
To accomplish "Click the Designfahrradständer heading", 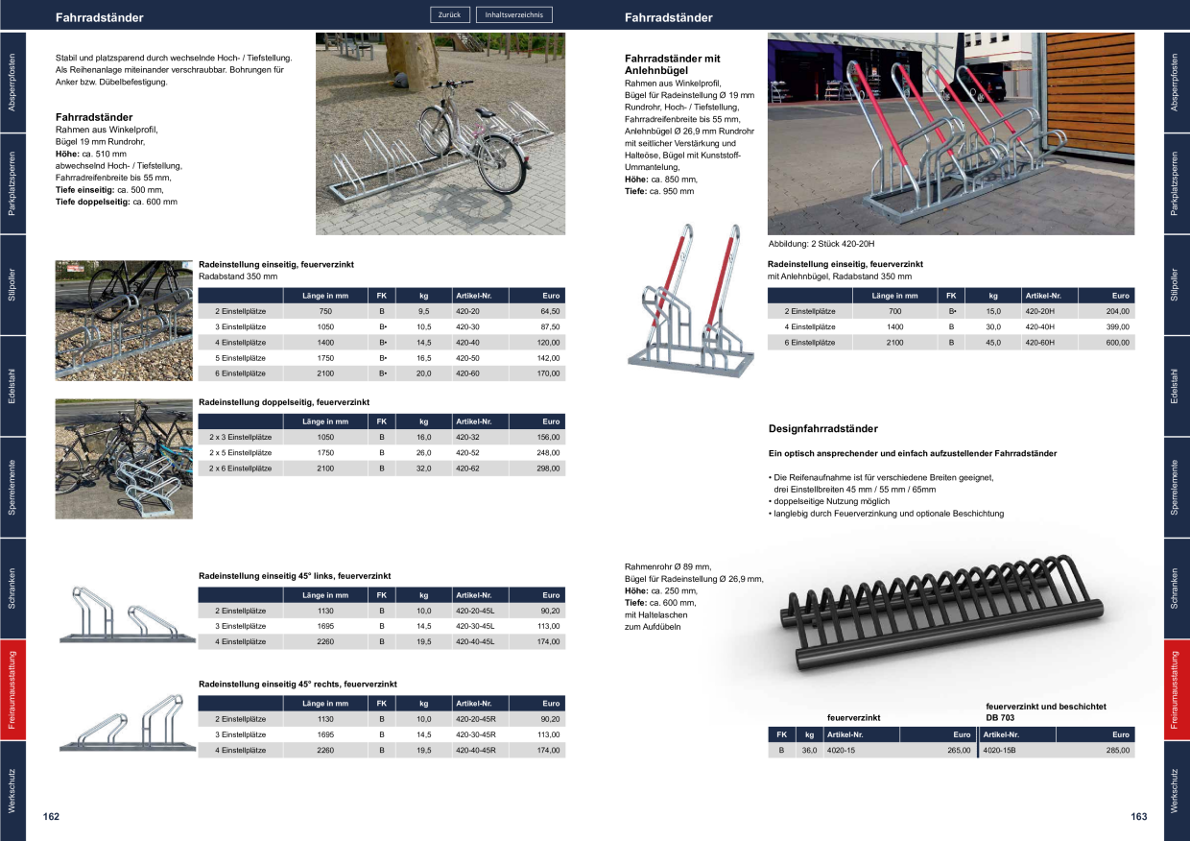I will point(823,429).
